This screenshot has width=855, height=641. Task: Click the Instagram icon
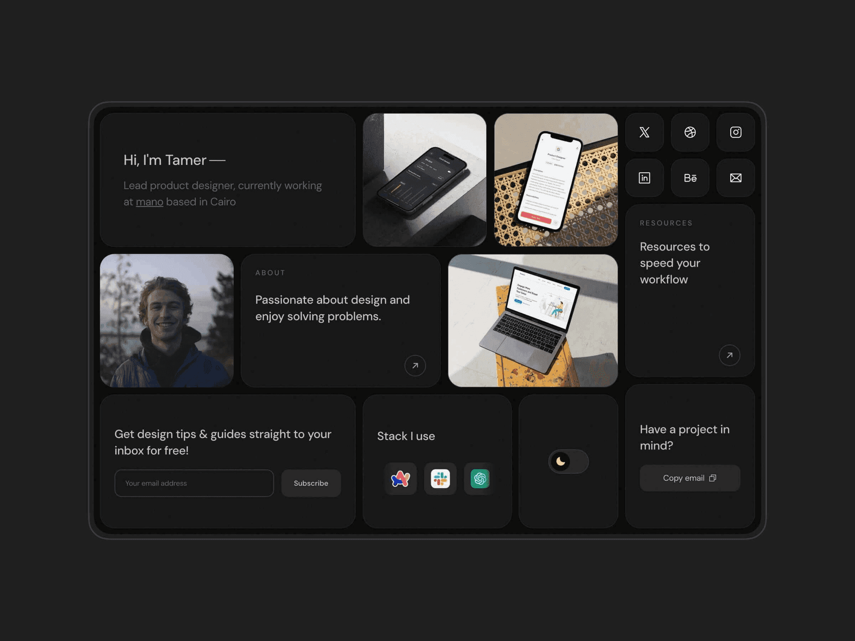(735, 132)
